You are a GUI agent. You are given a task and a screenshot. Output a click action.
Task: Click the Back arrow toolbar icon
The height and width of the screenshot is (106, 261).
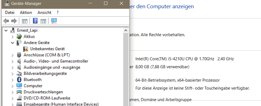tap(6, 21)
